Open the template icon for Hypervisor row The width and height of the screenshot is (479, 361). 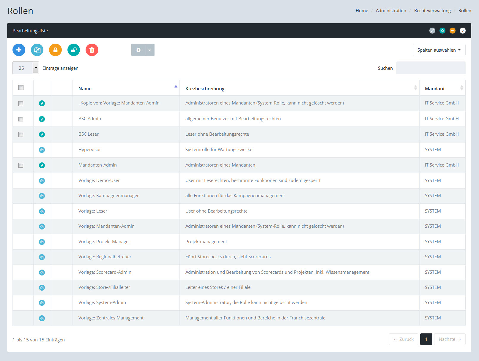[x=42, y=150]
